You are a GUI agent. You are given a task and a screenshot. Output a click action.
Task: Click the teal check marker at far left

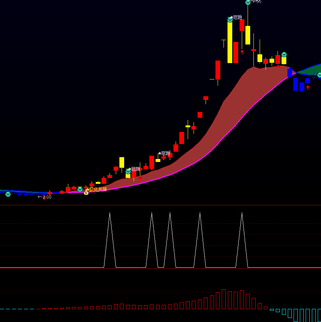pyautogui.click(x=8, y=194)
